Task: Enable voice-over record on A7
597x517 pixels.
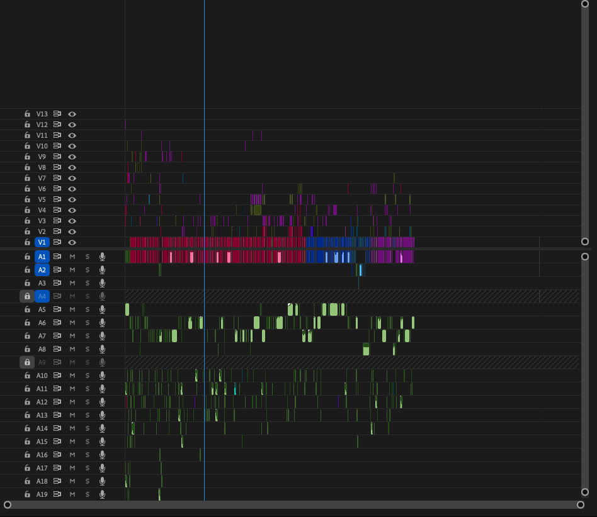Action: [x=102, y=336]
